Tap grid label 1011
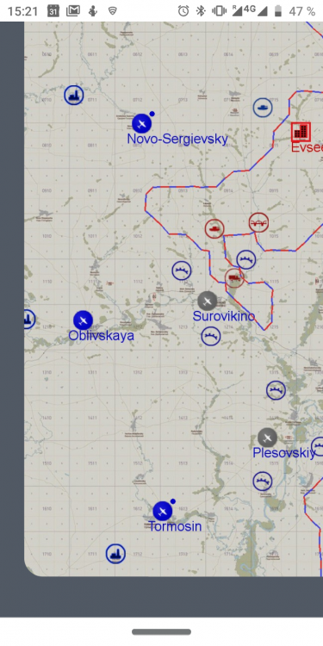This screenshot has height=646, width=323. pyautogui.click(x=92, y=237)
